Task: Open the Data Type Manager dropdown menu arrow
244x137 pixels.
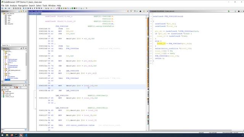Action: [24, 85]
